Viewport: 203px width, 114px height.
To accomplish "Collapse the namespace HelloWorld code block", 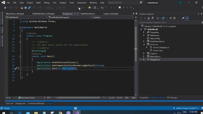I will pos(20,28).
